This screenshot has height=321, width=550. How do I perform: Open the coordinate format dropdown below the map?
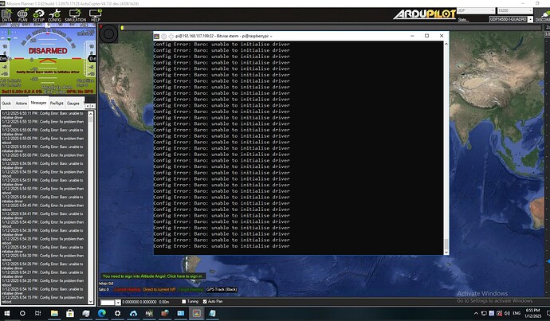click(111, 302)
